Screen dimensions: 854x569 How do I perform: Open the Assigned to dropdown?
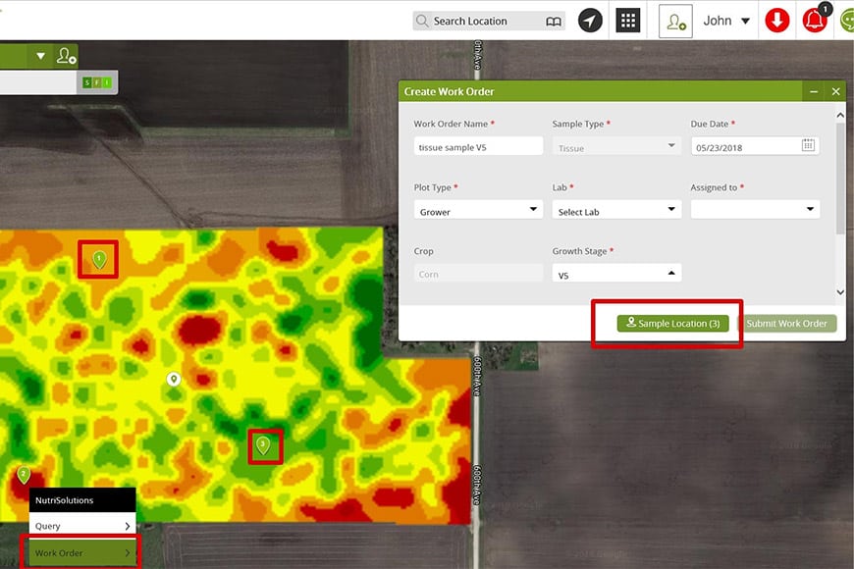755,209
